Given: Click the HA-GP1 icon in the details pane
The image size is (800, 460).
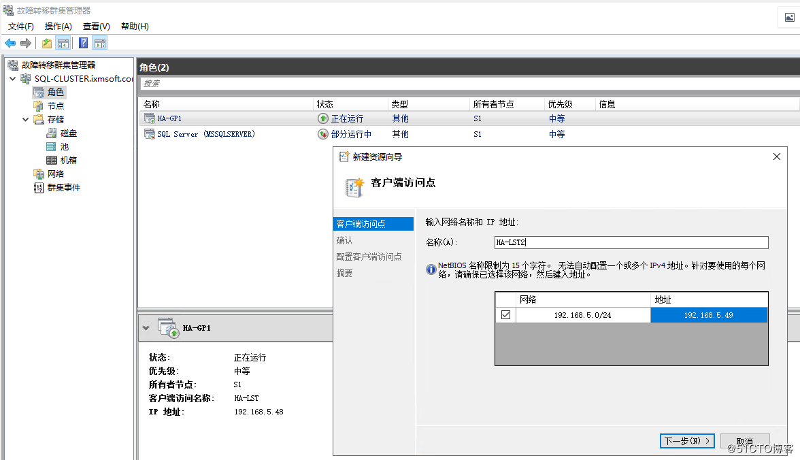Looking at the screenshot, I should click(x=168, y=327).
